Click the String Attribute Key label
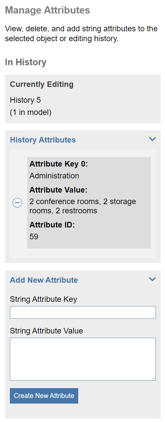165x422 pixels. click(44, 299)
